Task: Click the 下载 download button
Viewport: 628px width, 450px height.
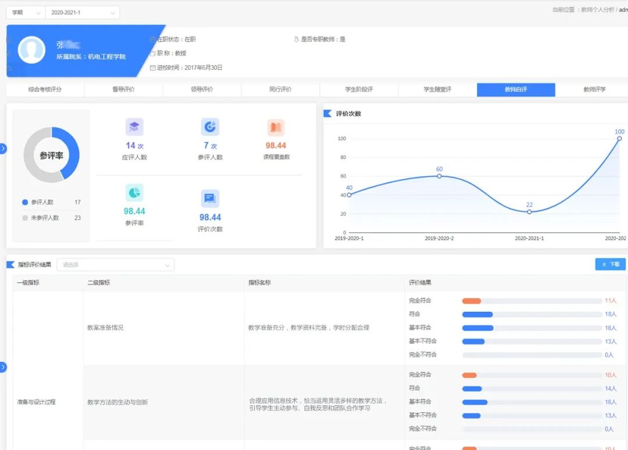Action: [x=610, y=264]
